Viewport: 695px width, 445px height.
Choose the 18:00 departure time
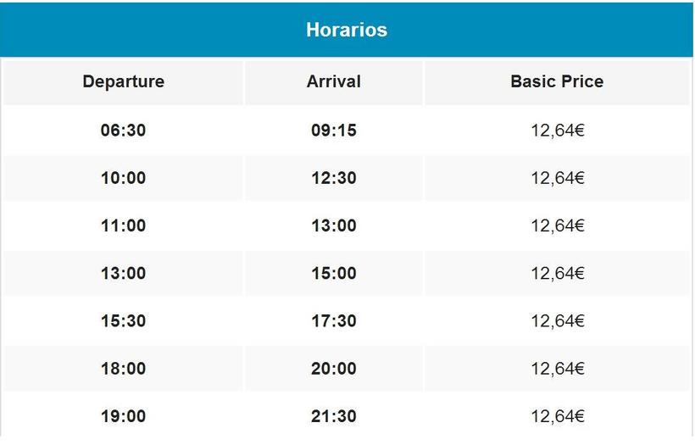pos(123,369)
